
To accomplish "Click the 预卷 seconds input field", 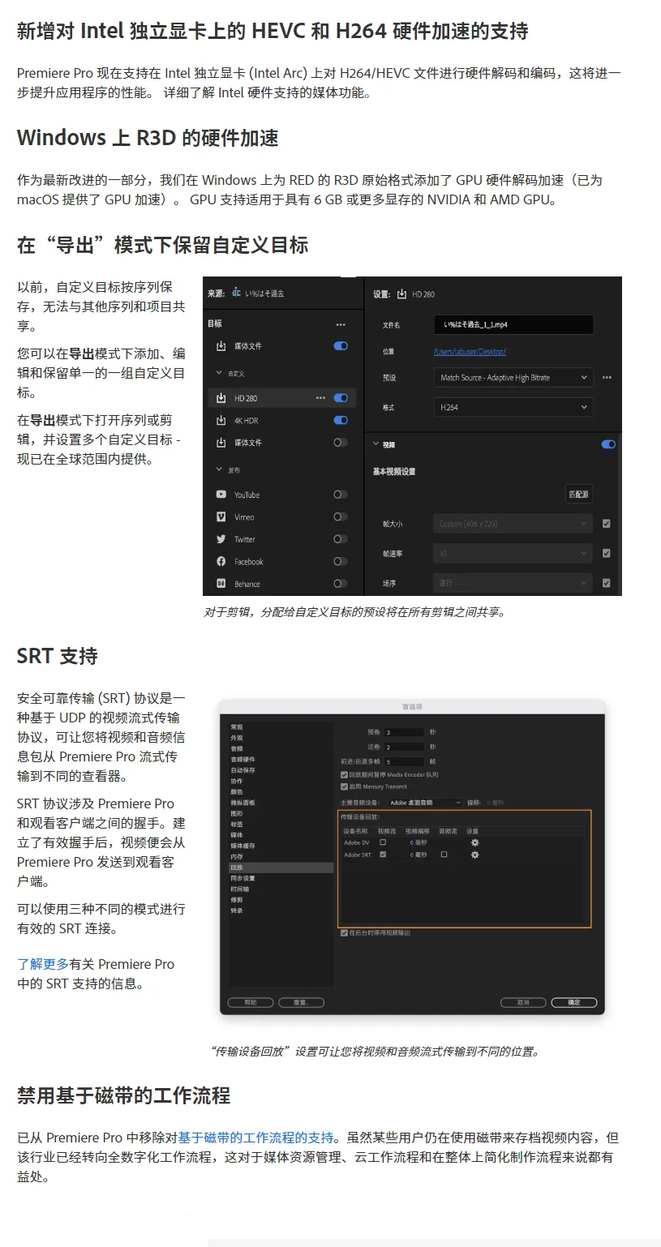I will (x=404, y=732).
